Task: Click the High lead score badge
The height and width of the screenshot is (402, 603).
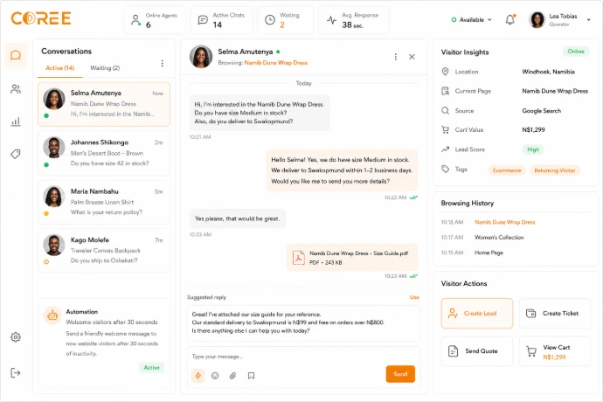Action: tap(532, 149)
